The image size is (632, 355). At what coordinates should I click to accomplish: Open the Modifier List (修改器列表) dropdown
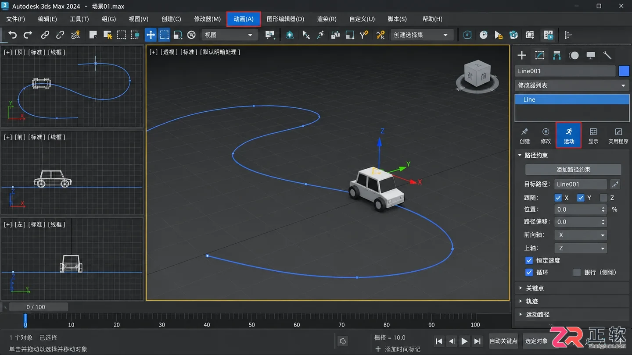(572, 85)
